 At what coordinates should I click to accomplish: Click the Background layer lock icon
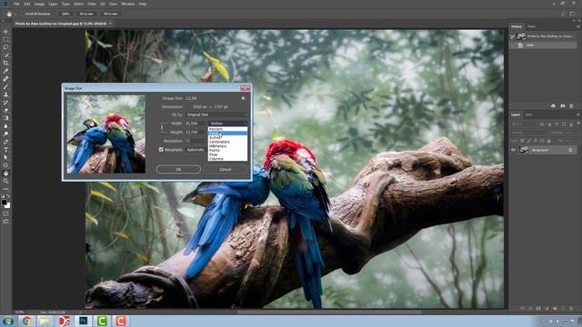click(x=570, y=150)
